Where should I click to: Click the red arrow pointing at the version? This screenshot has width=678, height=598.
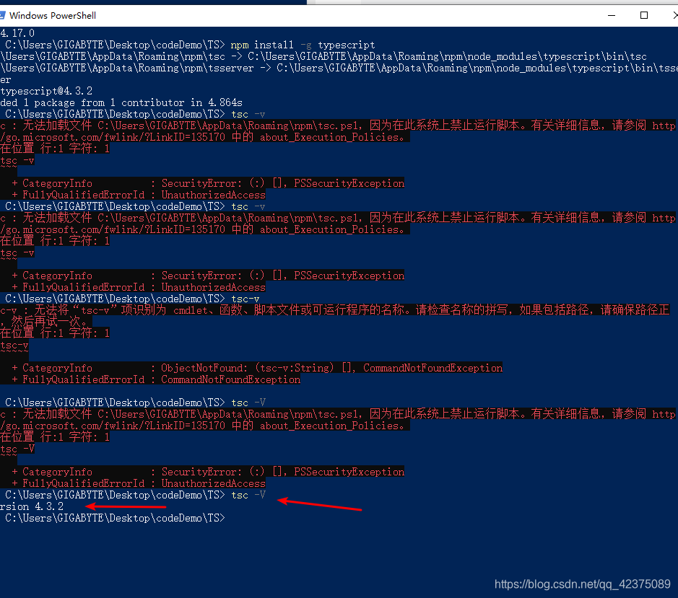[x=126, y=507]
